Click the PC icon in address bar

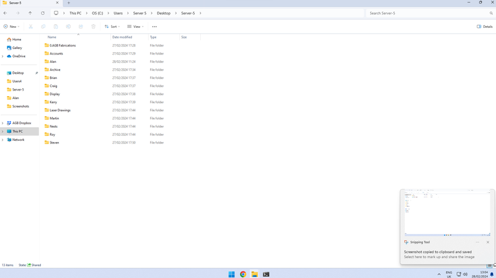[x=56, y=13]
